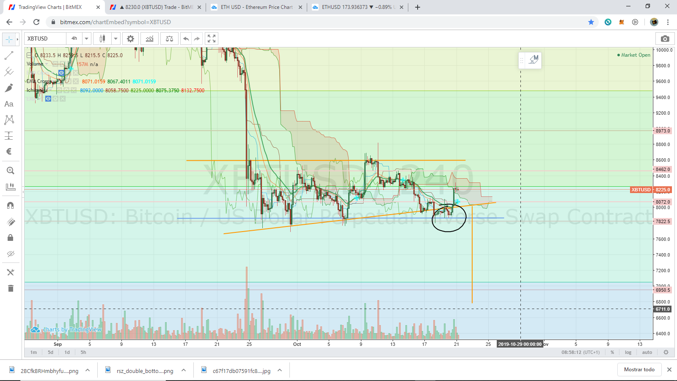Open the bottom-right chart settings gear

tap(666, 352)
